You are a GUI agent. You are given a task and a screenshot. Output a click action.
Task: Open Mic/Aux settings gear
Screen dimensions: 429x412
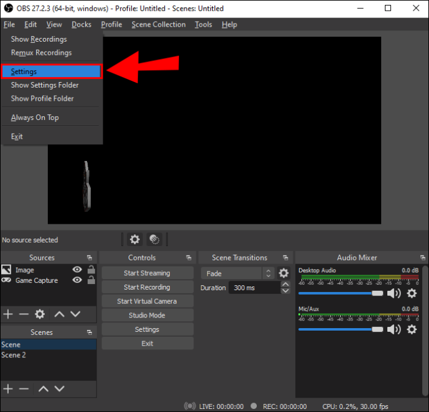(x=412, y=329)
